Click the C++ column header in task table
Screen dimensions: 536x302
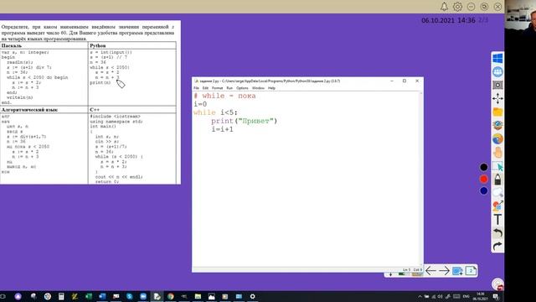95,110
